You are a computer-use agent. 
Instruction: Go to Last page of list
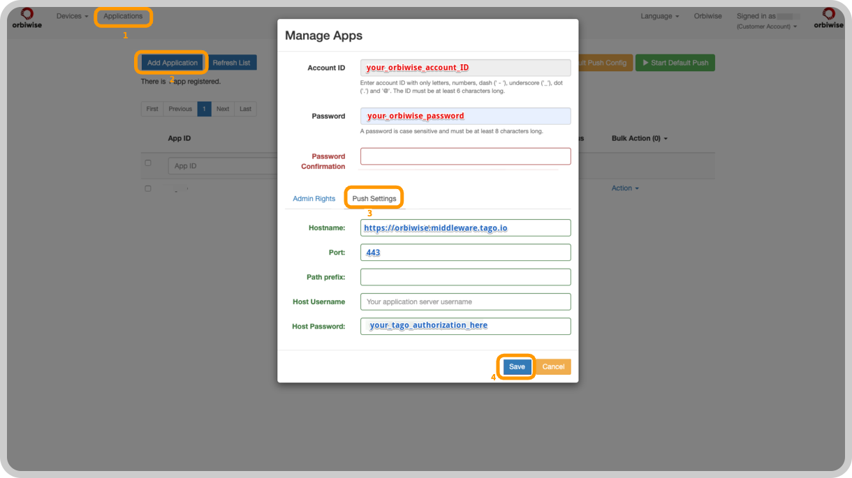246,109
